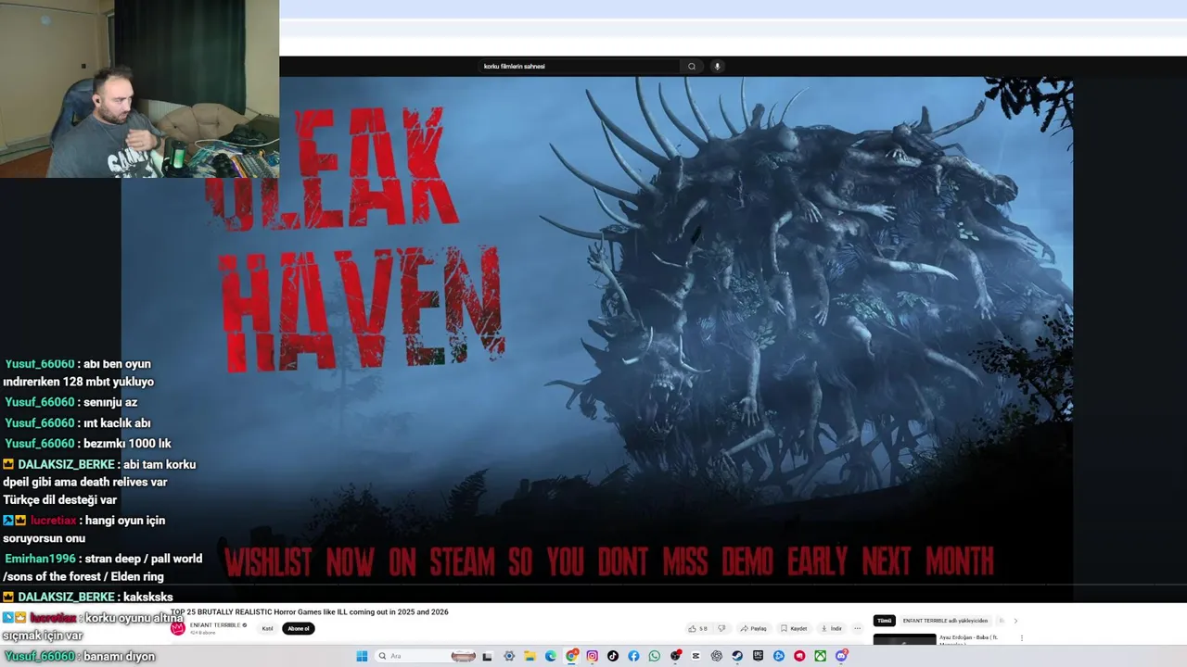Open the Windows Start menu
This screenshot has height=667, width=1187.
click(362, 656)
